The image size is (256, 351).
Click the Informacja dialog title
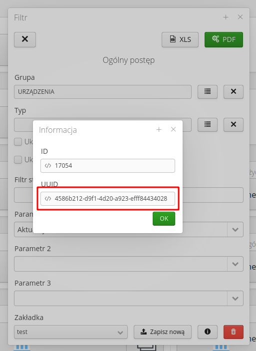pos(58,130)
